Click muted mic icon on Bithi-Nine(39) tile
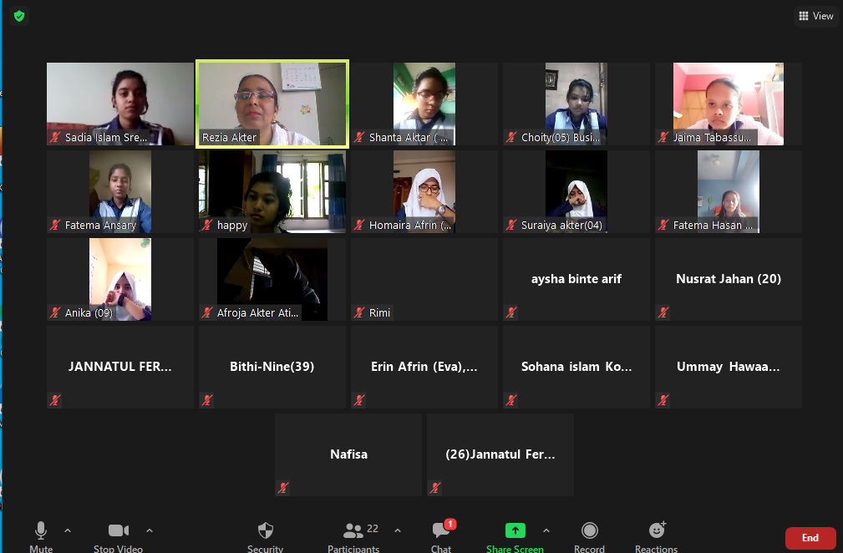Image resolution: width=843 pixels, height=553 pixels. coord(207,400)
